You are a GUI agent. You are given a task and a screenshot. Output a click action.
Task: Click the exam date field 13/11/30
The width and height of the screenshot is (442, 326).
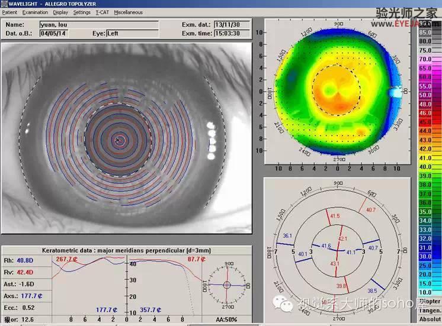pos(232,25)
